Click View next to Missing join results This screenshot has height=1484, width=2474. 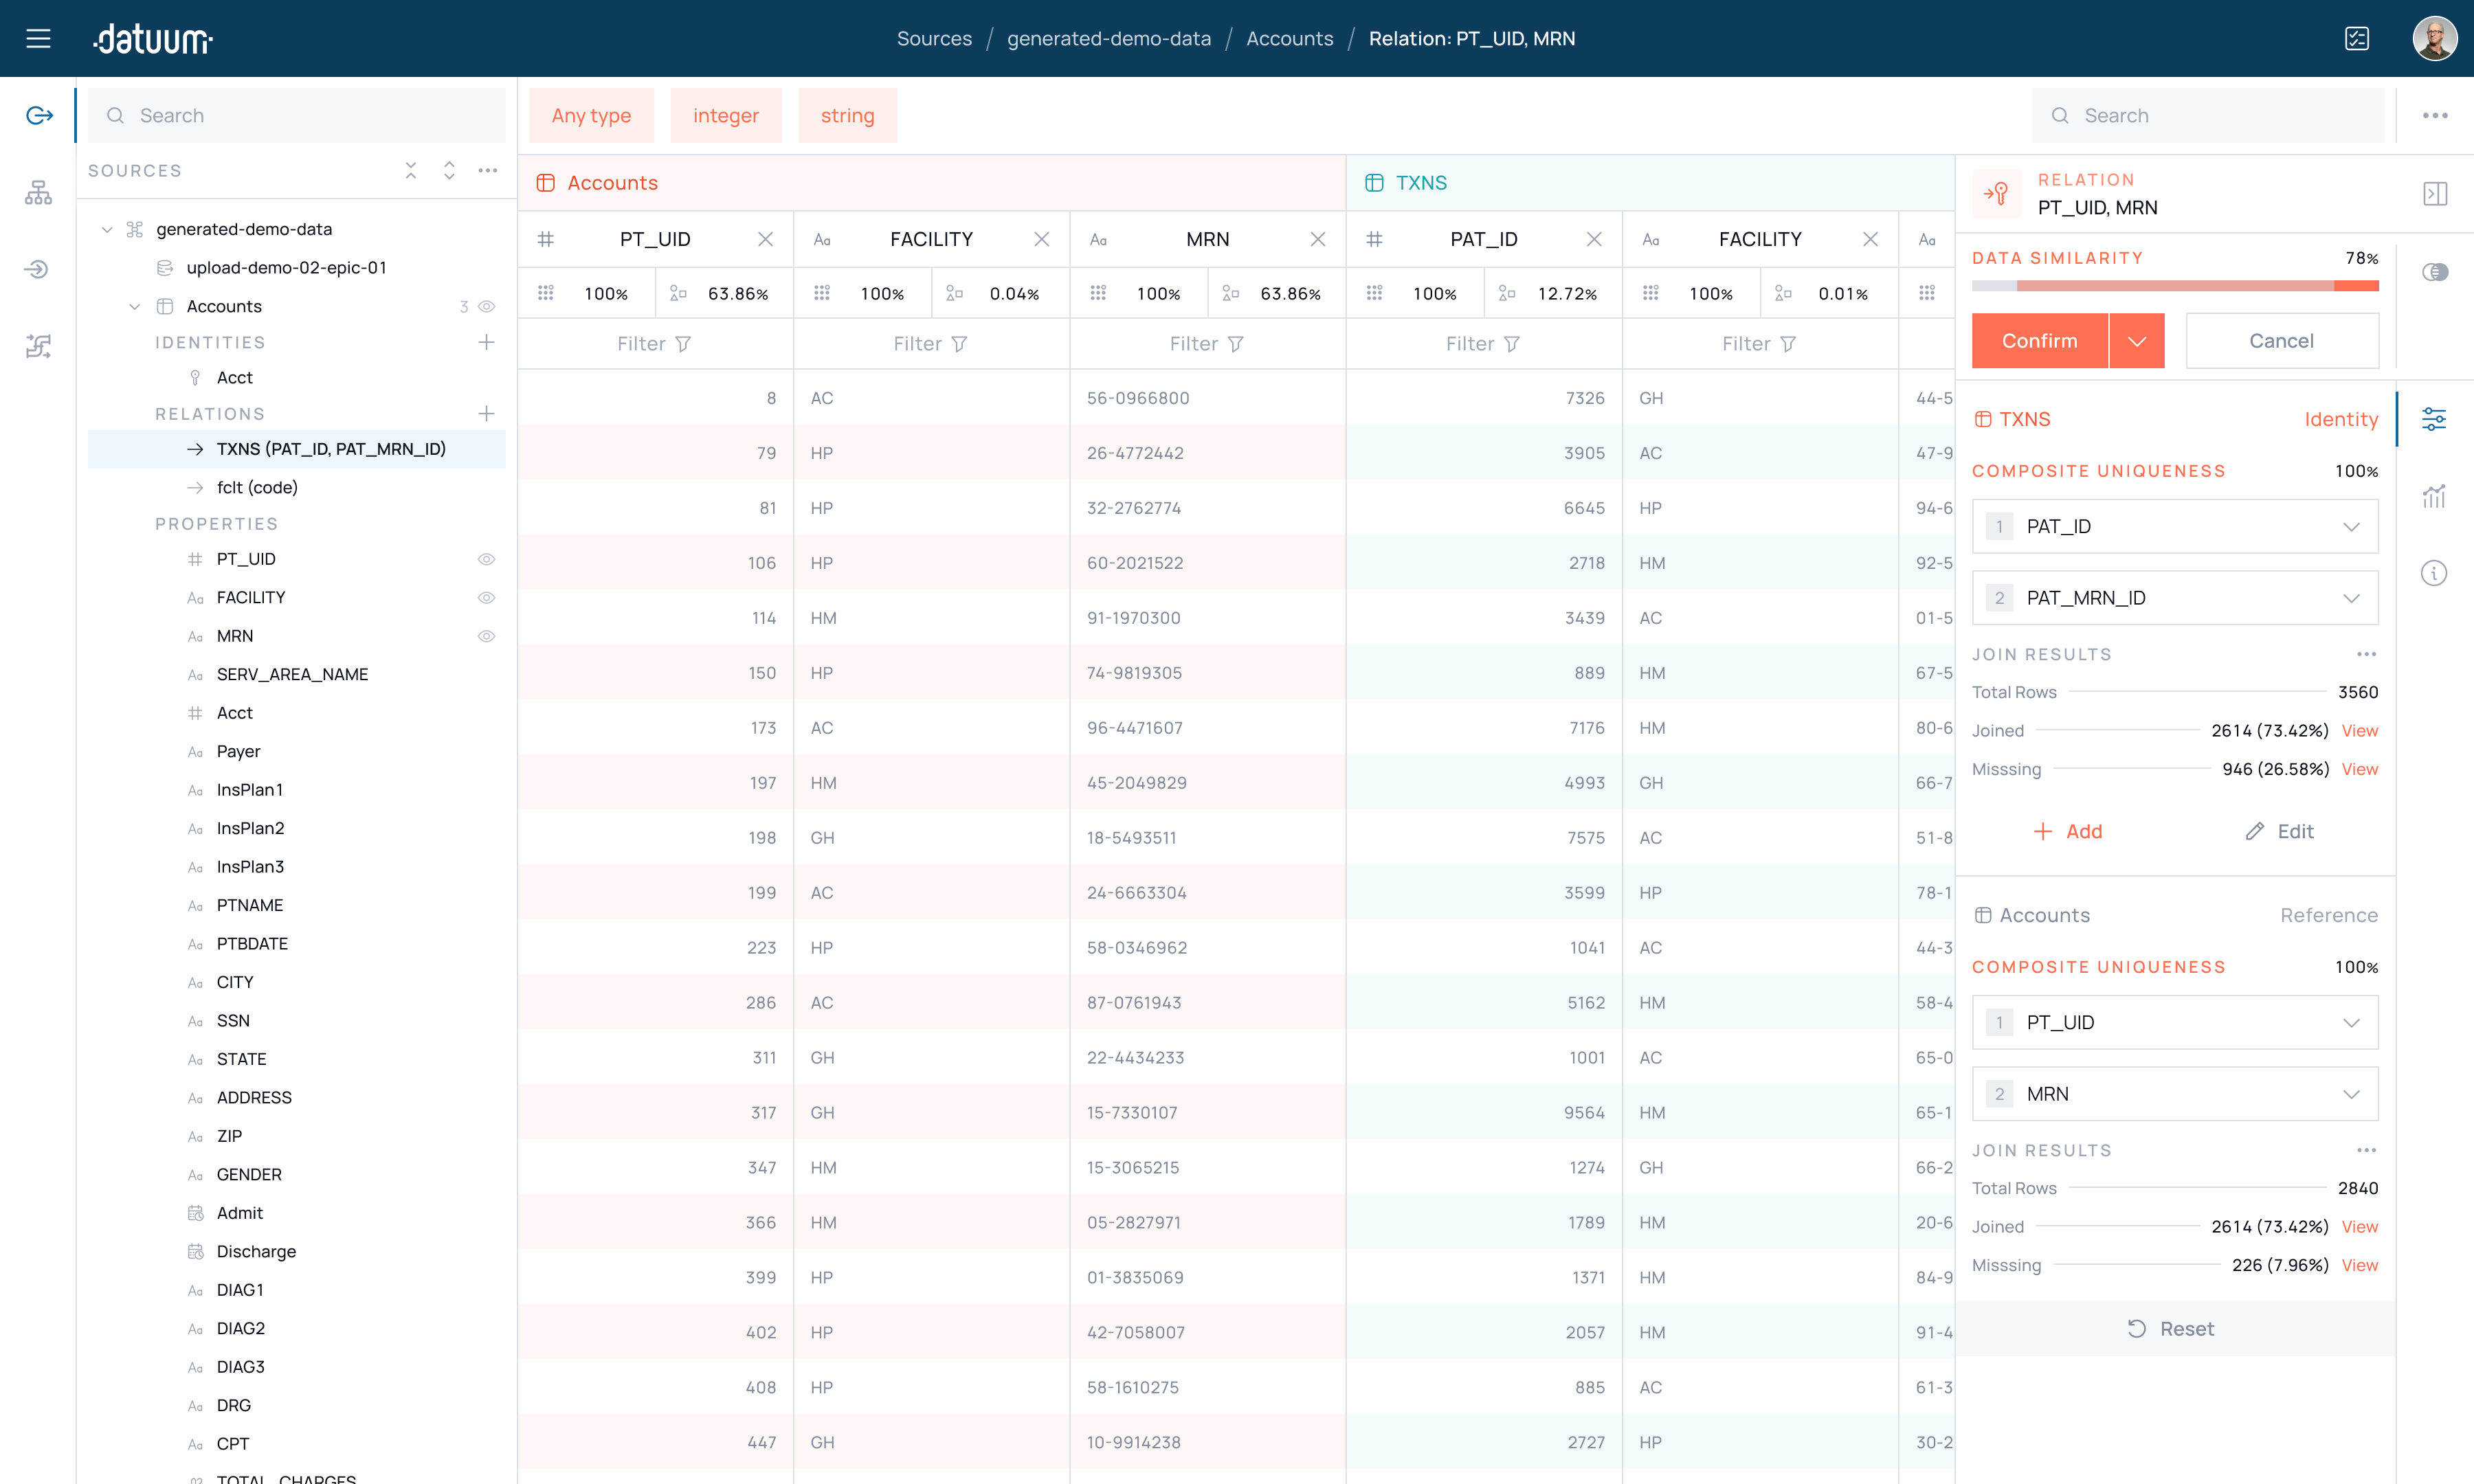tap(2360, 769)
